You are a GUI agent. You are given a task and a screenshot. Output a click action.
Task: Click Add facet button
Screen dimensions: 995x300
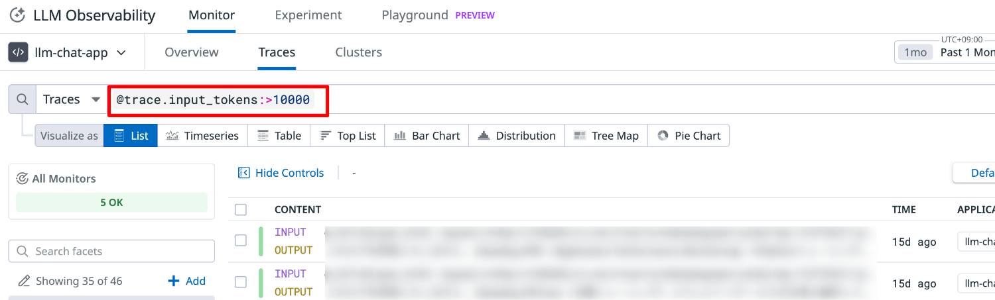(187, 281)
